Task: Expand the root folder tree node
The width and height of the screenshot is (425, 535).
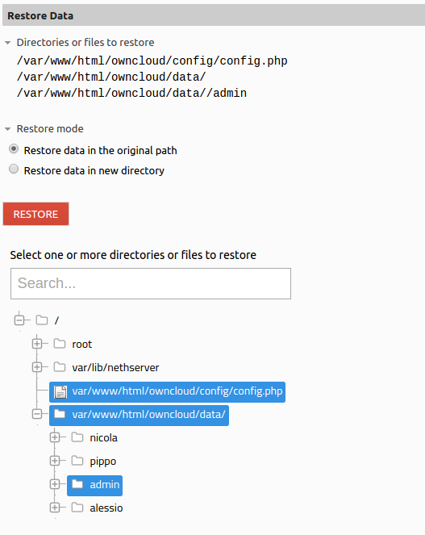Action: (x=37, y=344)
